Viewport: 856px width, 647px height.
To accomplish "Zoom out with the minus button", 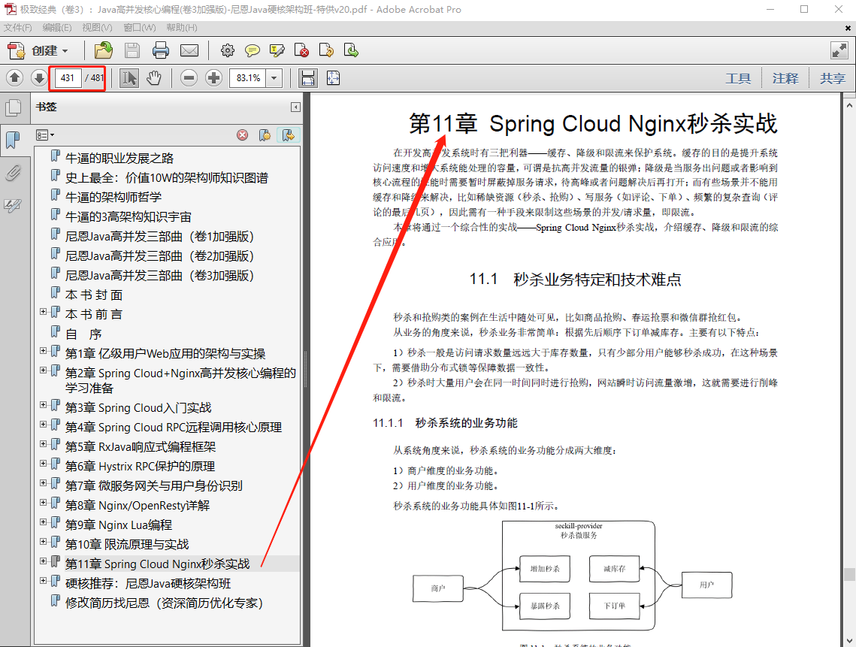I will coord(189,78).
